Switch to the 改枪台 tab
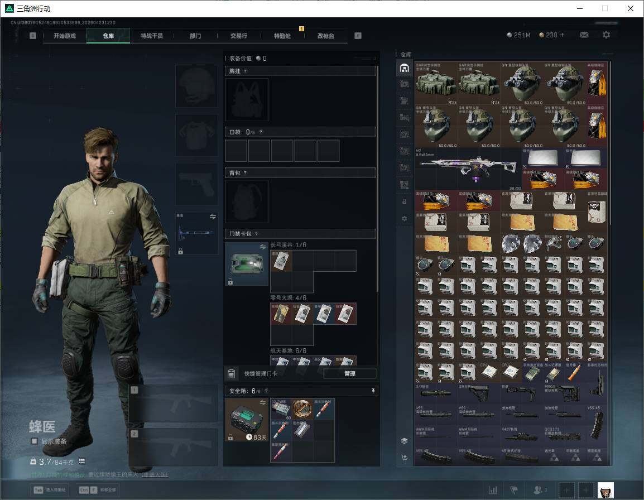 326,36
